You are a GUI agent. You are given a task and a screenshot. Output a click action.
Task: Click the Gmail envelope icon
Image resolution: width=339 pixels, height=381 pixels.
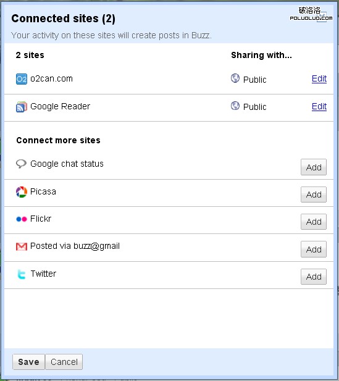pos(22,246)
